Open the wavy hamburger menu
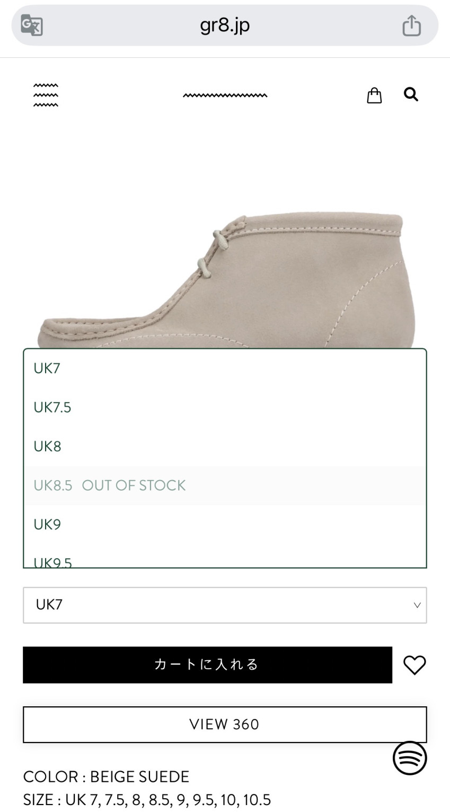 tap(46, 96)
